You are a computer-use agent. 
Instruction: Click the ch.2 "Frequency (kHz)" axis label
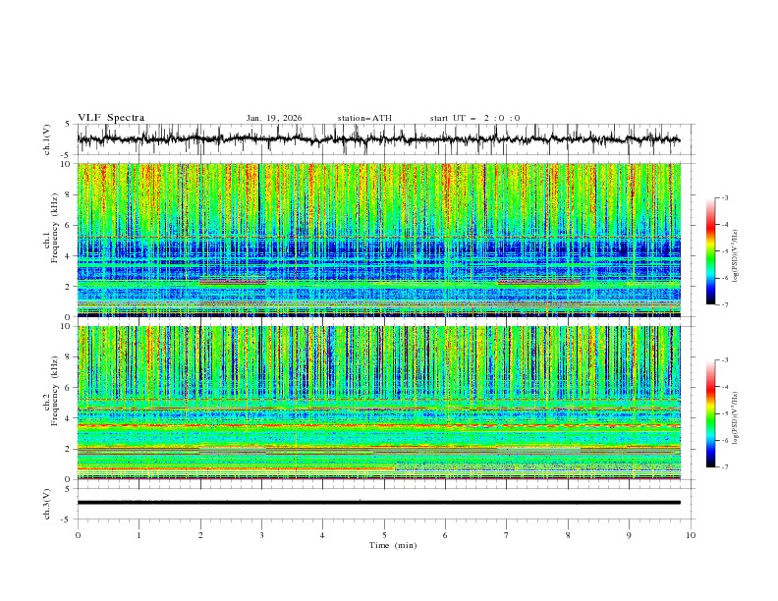55,391
